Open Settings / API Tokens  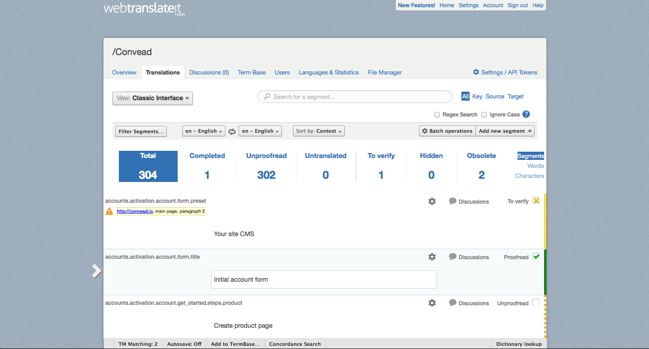[505, 72]
